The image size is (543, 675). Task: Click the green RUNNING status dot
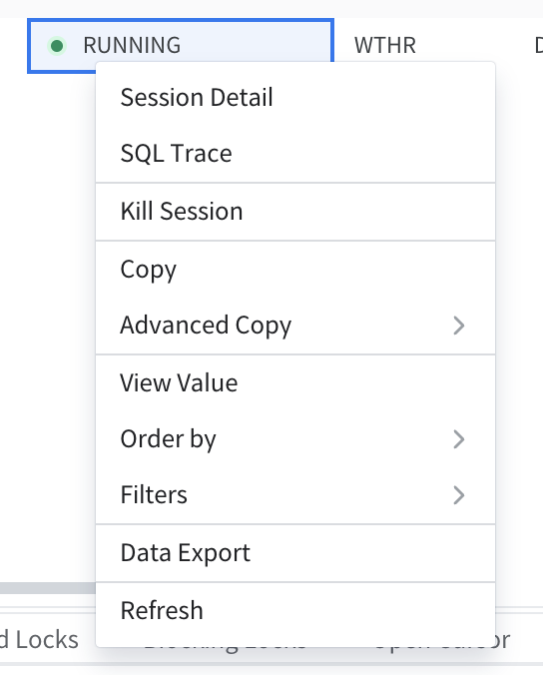[57, 46]
